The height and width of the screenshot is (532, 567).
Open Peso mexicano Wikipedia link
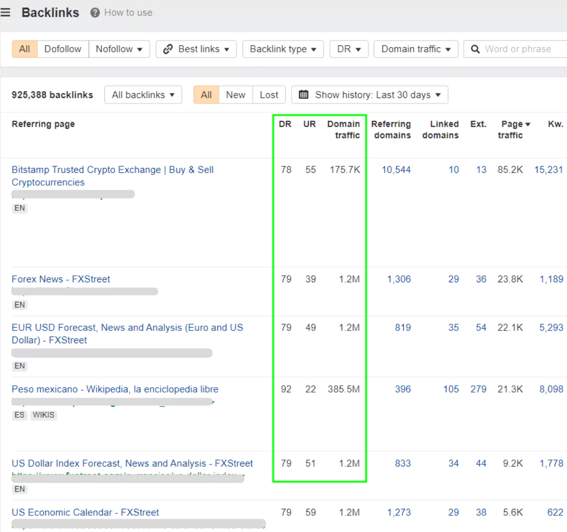pos(115,389)
